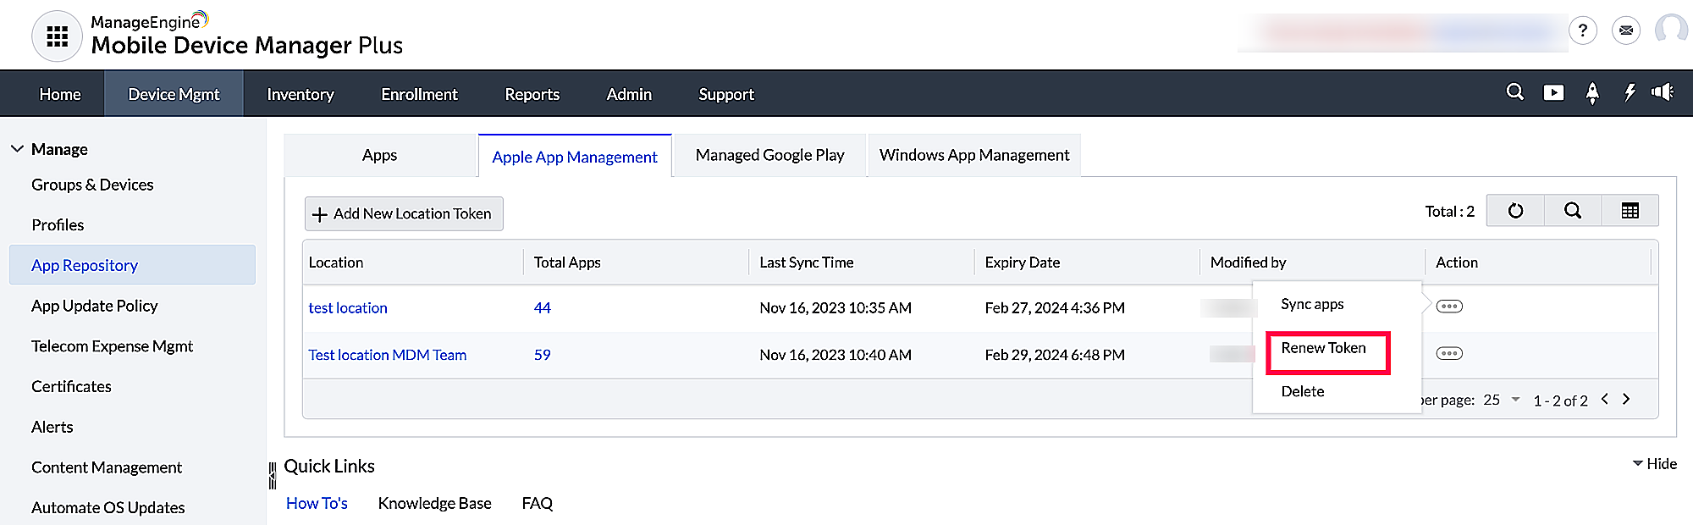Open the announcements megaphone icon
Image resolution: width=1693 pixels, height=525 pixels.
coord(1663,92)
